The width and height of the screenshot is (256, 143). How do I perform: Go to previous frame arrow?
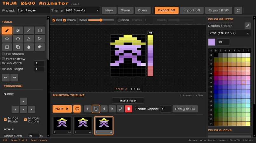tap(104, 109)
